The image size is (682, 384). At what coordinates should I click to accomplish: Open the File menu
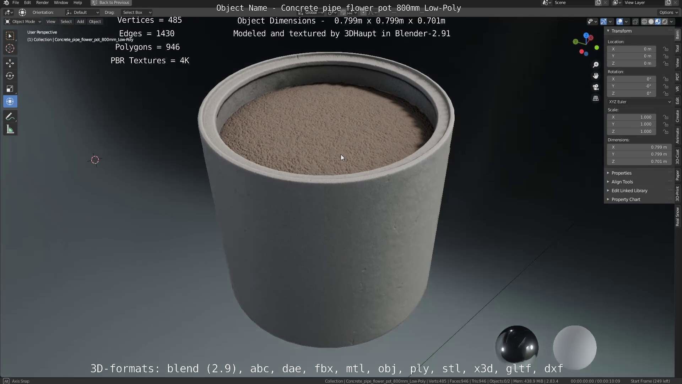pyautogui.click(x=16, y=2)
